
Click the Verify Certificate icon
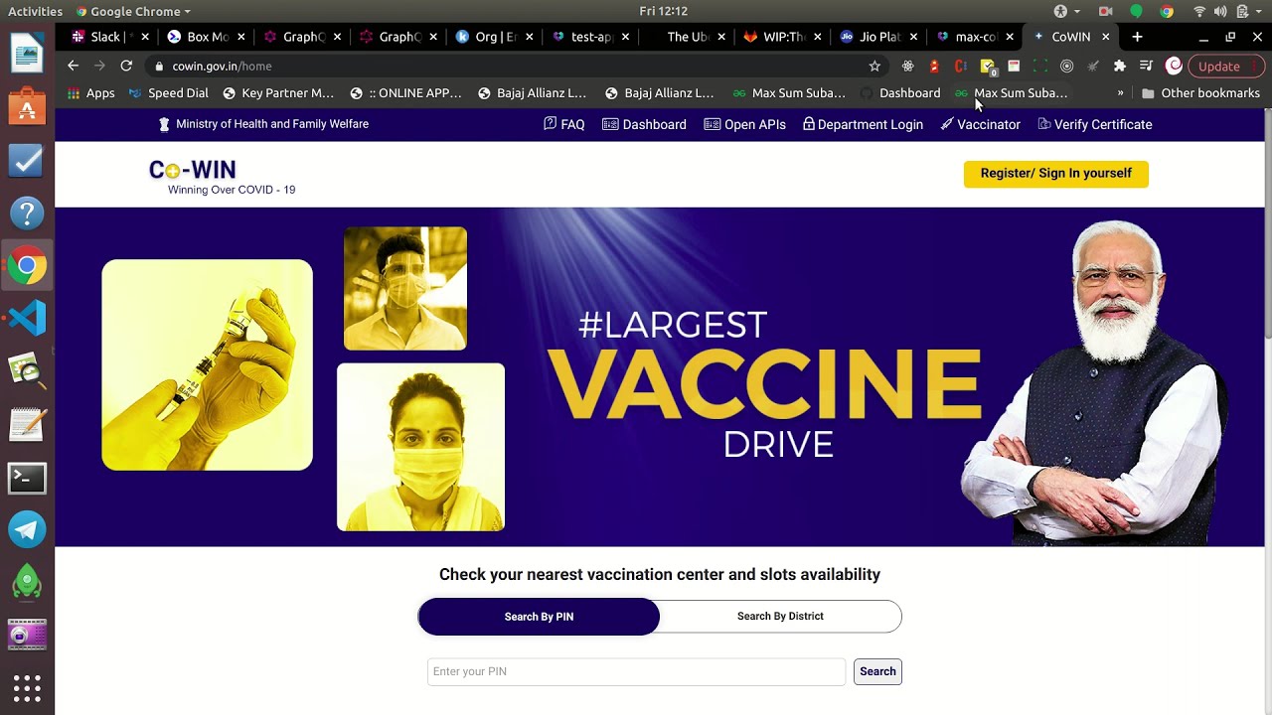tap(1043, 124)
